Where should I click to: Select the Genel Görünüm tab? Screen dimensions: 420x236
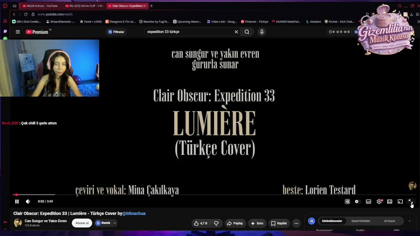pos(361,221)
